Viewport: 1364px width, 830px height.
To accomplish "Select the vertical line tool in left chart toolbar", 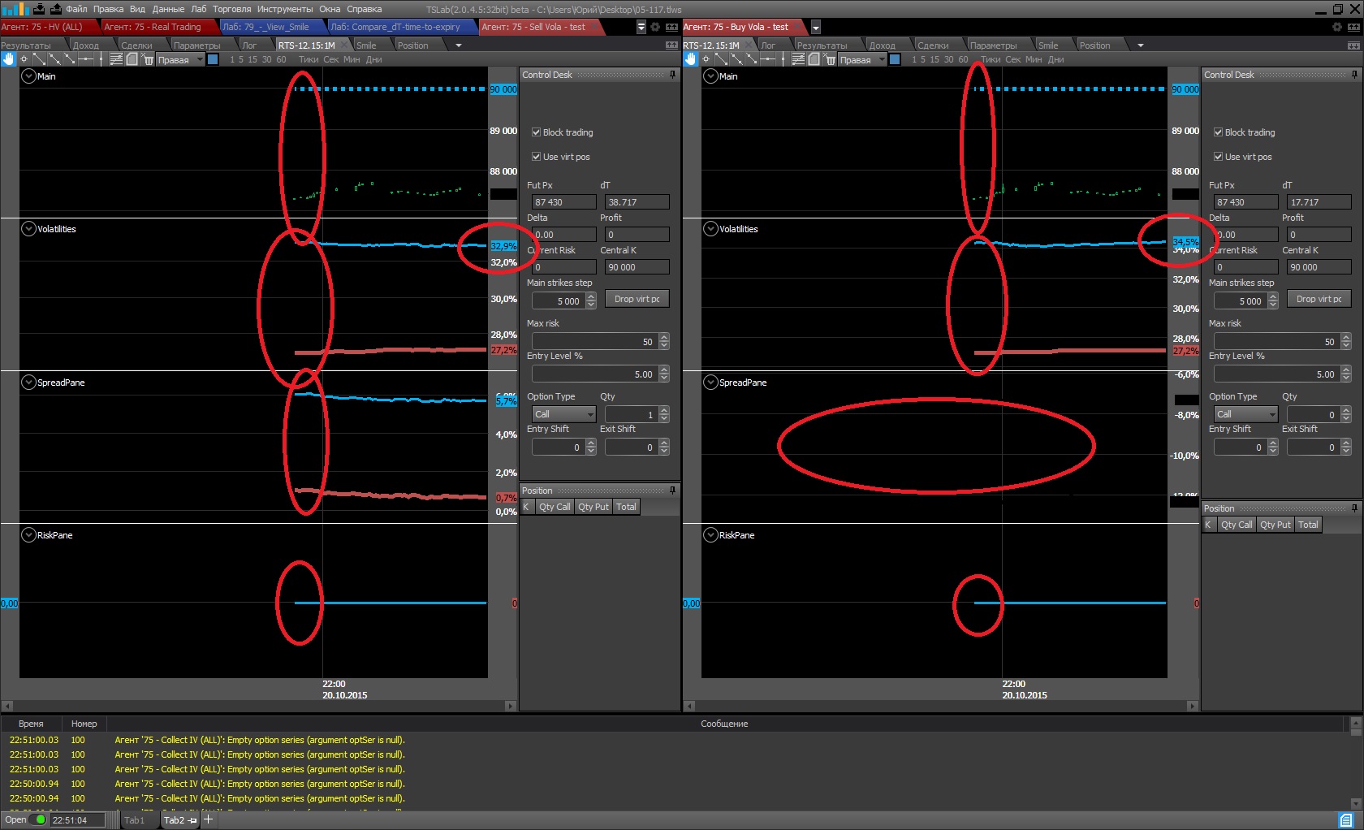I will 101,59.
